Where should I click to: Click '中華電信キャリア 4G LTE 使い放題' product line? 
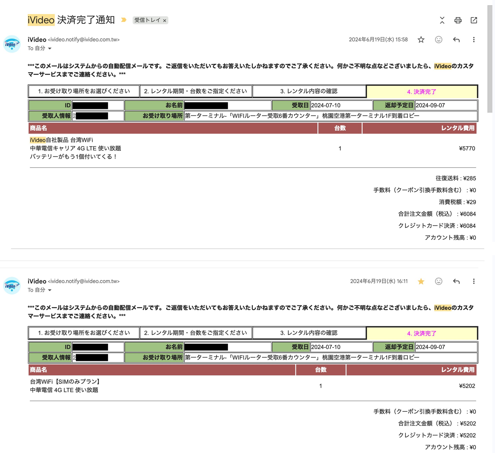pos(76,148)
